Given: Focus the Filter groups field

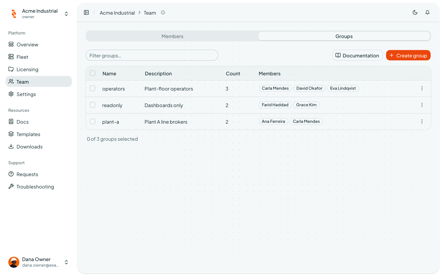Looking at the screenshot, I should coord(152,55).
